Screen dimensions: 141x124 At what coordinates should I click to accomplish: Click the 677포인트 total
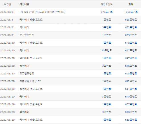pos(131,50)
